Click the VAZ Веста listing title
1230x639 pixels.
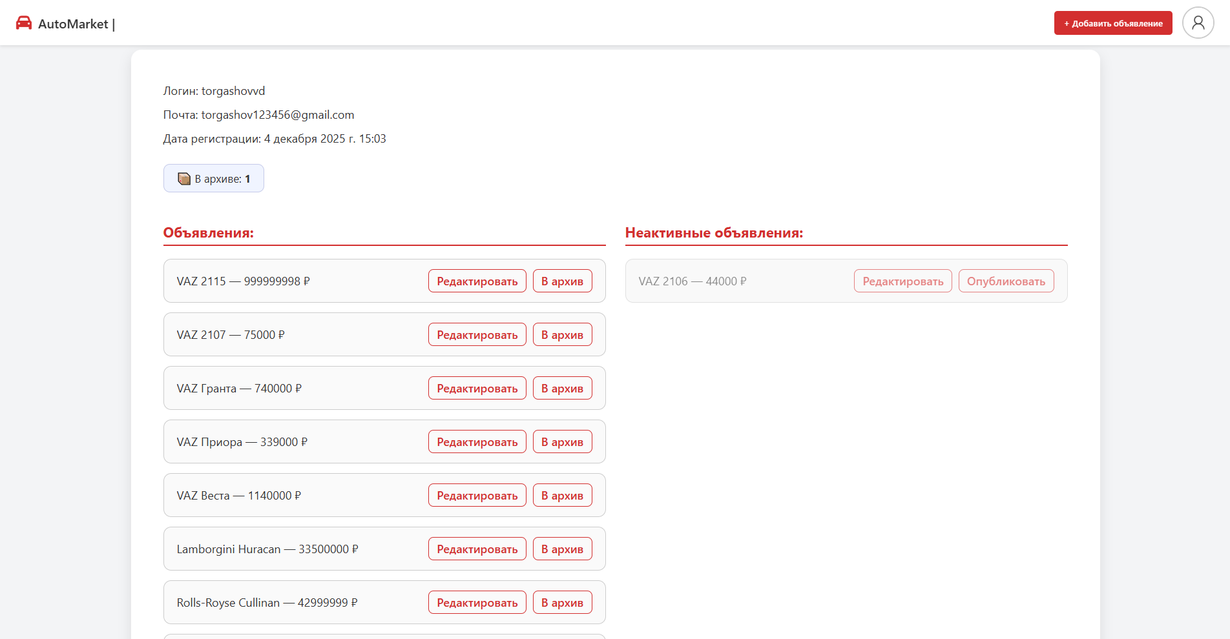click(238, 496)
